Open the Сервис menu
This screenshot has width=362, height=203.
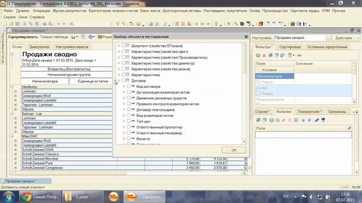(10, 17)
